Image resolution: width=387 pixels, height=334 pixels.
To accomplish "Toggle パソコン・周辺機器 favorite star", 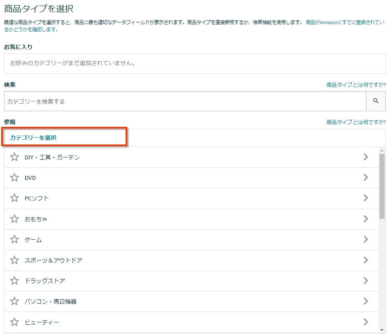I will point(14,301).
